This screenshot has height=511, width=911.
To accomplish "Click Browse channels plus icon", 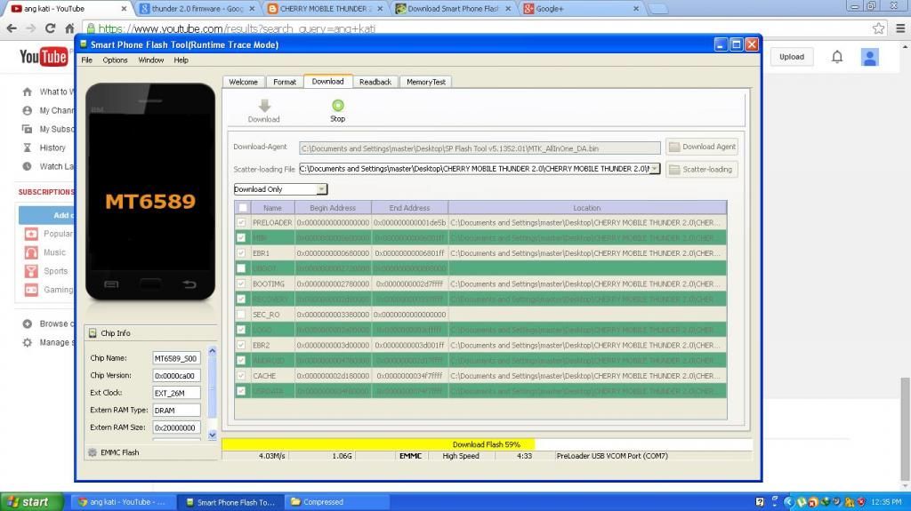I will [28, 323].
